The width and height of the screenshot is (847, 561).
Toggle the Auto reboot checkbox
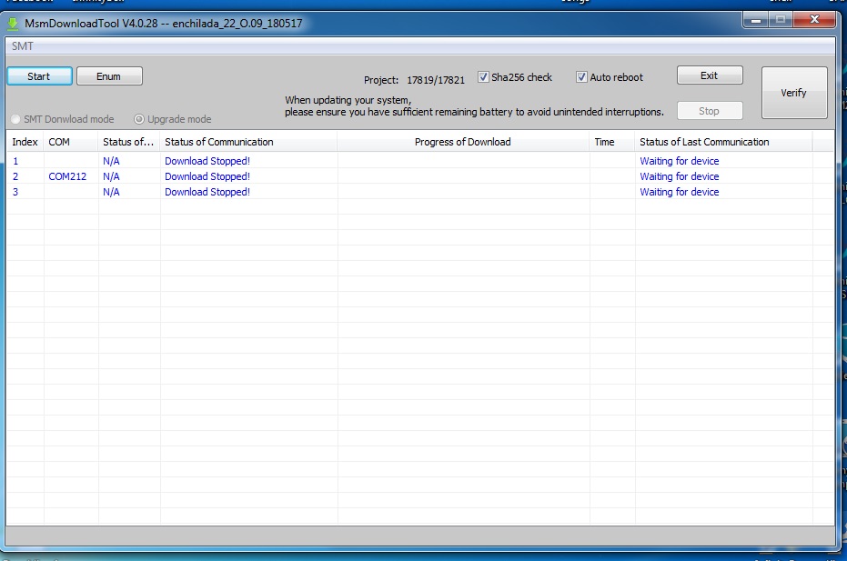[581, 77]
